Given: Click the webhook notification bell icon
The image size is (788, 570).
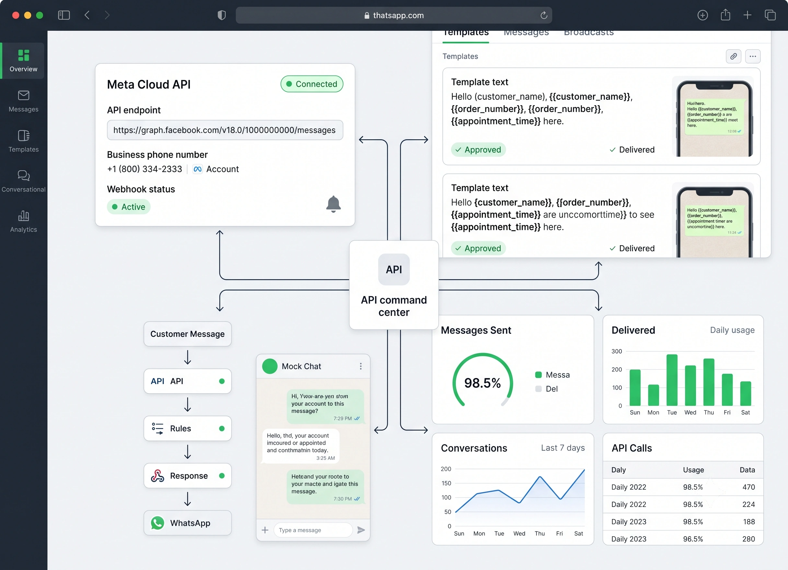Looking at the screenshot, I should pyautogui.click(x=333, y=204).
